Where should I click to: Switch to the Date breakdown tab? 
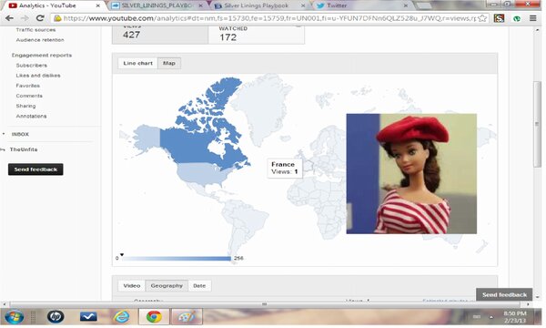(x=199, y=285)
